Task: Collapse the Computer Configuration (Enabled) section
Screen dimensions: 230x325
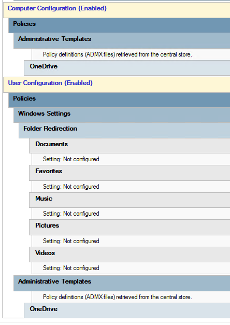Action: [x=117, y=10]
